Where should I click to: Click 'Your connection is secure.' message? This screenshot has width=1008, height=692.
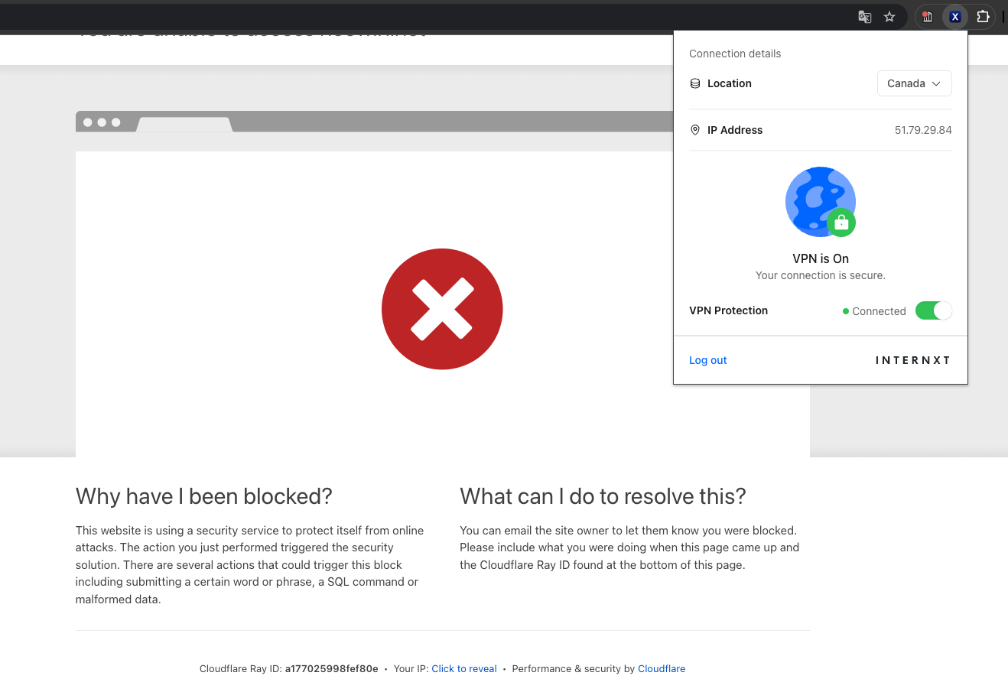(x=821, y=275)
